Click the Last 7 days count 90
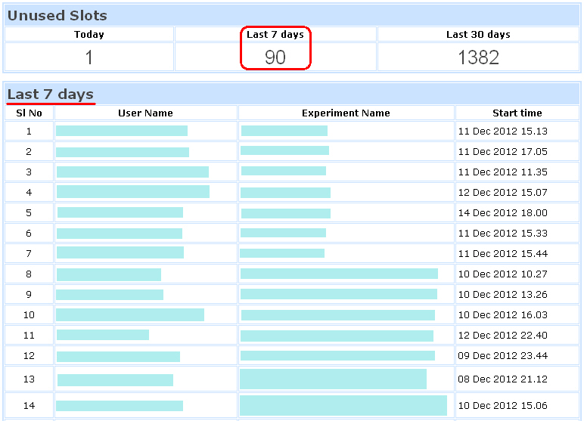The width and height of the screenshot is (584, 421). pyautogui.click(x=275, y=57)
